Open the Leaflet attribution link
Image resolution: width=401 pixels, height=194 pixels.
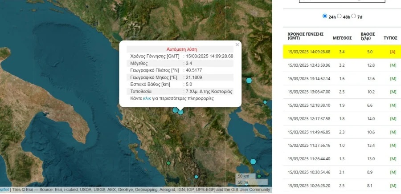click(x=4, y=190)
